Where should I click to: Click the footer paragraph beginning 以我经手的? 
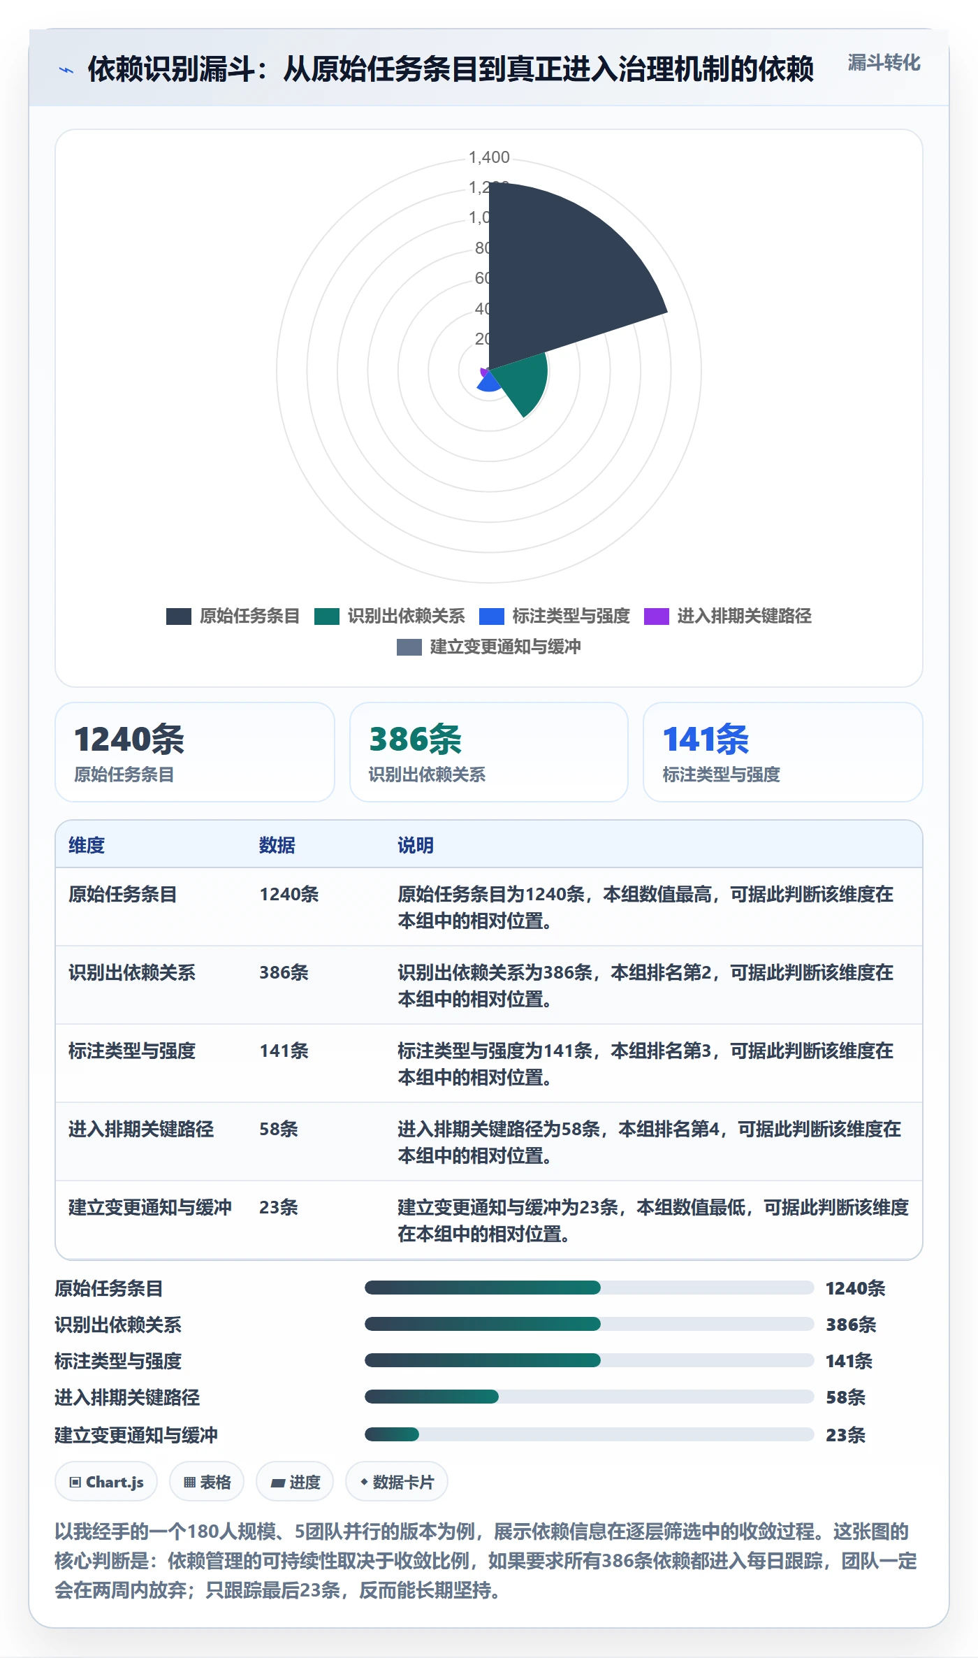486,1561
